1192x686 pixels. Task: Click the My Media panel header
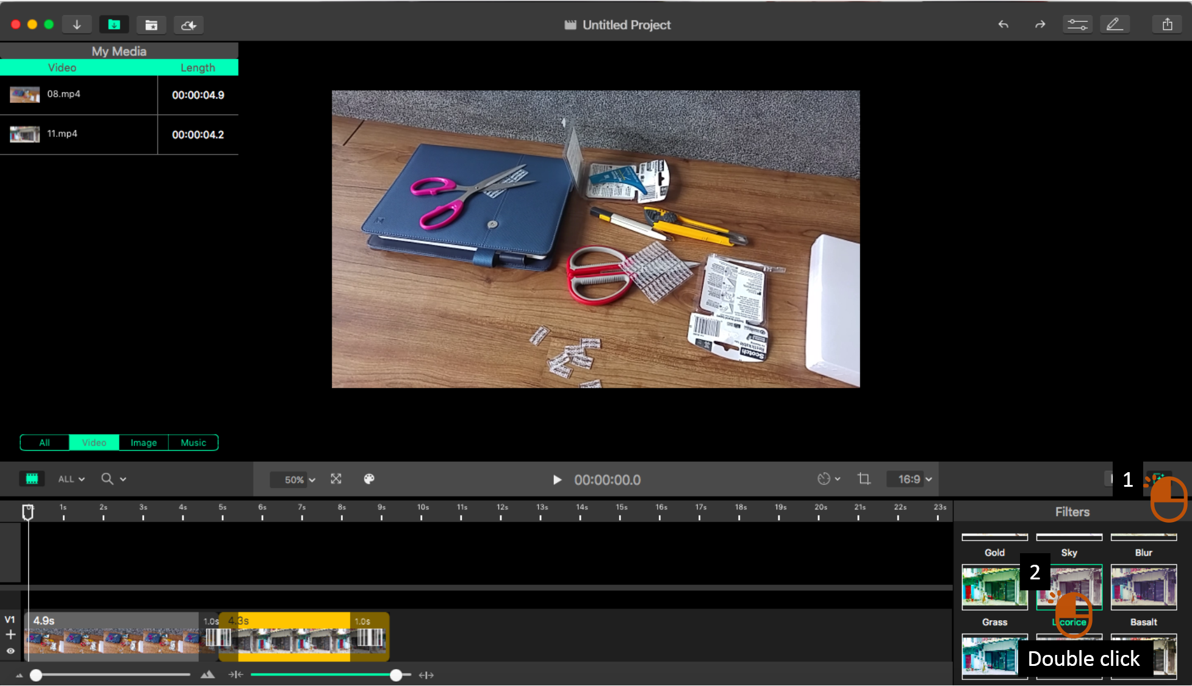(119, 51)
